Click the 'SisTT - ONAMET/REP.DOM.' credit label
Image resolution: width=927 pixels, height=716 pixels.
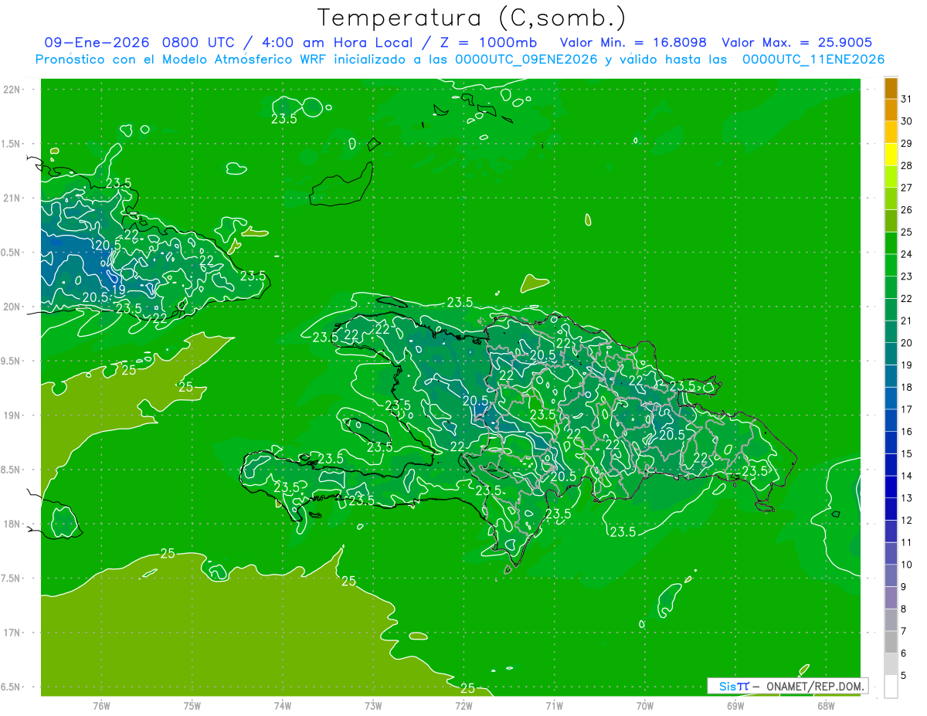(787, 686)
